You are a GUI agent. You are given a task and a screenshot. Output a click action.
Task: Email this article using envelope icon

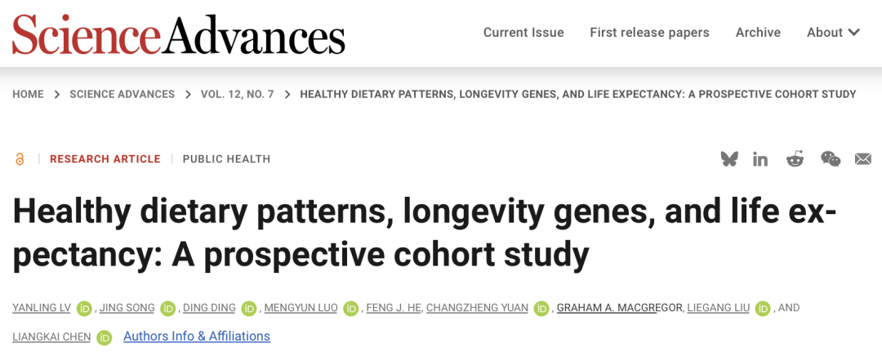click(x=863, y=159)
